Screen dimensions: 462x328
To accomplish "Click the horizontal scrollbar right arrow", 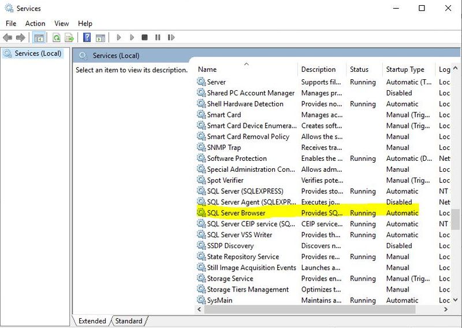I will [445, 309].
